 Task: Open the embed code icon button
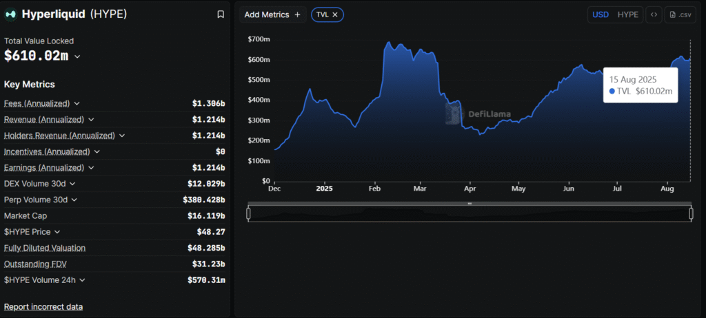(x=654, y=15)
